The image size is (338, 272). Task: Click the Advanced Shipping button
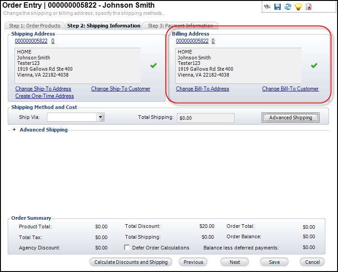tap(290, 118)
